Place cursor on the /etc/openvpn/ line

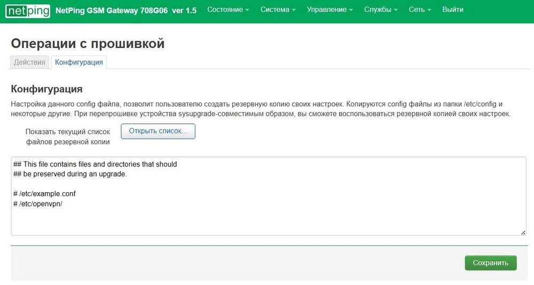click(x=41, y=204)
